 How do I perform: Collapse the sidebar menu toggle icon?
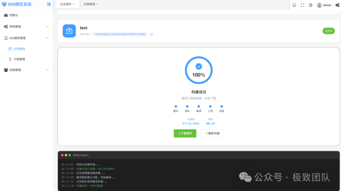(x=49, y=4)
